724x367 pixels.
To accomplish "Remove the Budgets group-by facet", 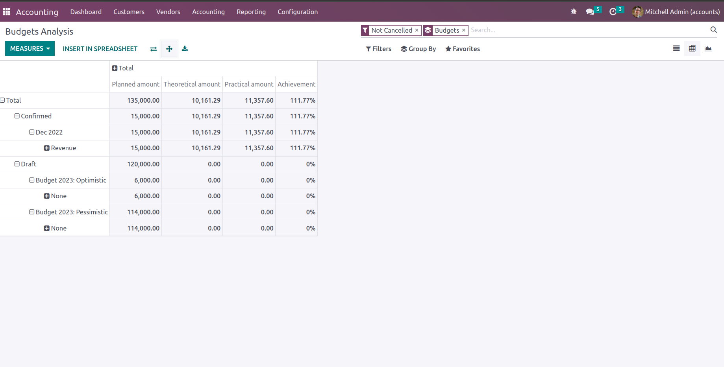I will [x=464, y=30].
